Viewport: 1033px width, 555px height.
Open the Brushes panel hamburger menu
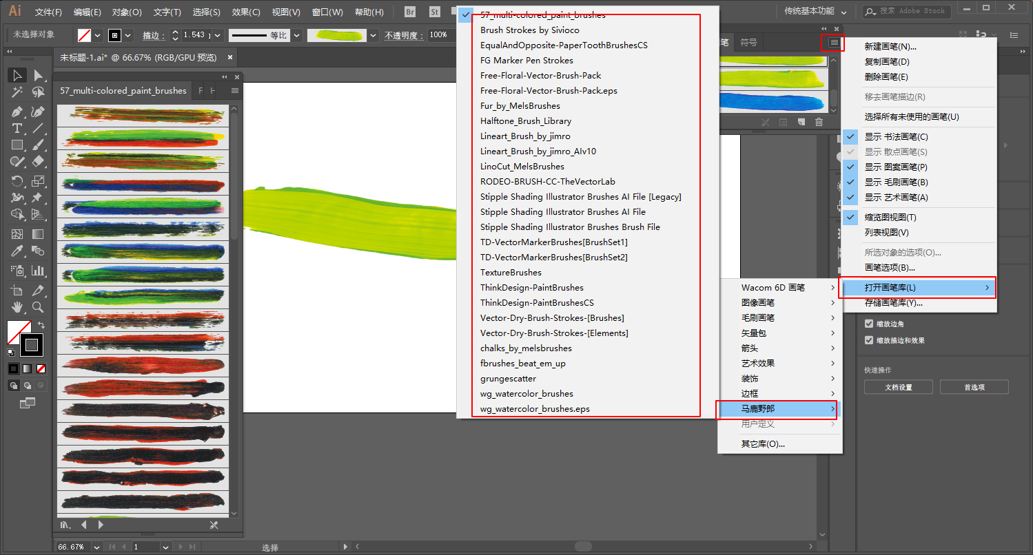[x=834, y=43]
